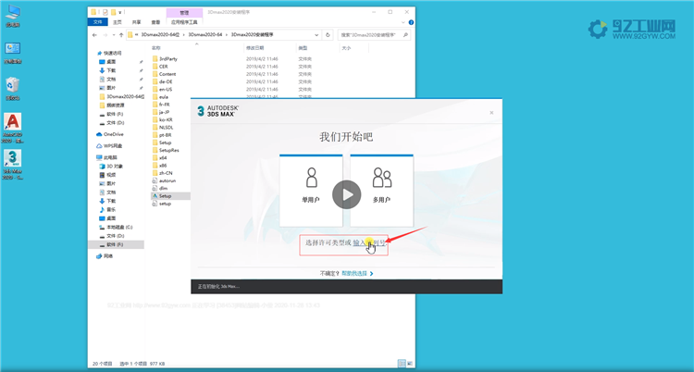The height and width of the screenshot is (372, 694).
Task: Go back in Explorer navigation
Action: [x=94, y=34]
